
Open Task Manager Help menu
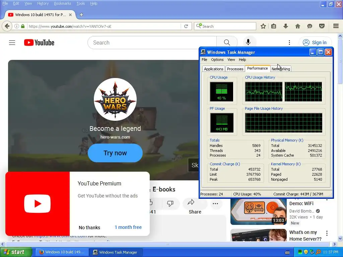tap(242, 60)
